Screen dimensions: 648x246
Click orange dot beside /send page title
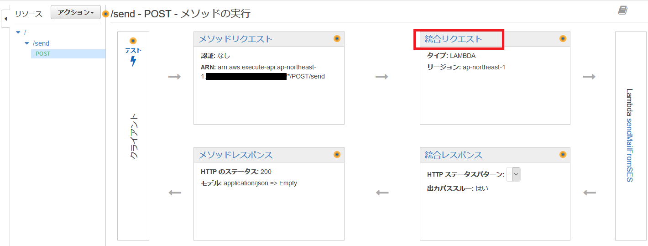tap(106, 14)
